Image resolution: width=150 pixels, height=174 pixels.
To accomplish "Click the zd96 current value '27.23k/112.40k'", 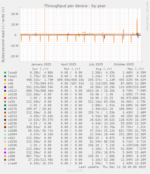I will click(41, 160).
